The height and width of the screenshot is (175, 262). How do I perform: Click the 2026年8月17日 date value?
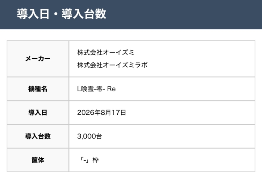pos(101,113)
